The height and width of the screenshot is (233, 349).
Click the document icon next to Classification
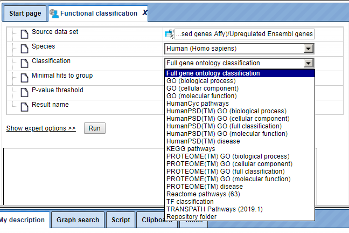point(24,63)
